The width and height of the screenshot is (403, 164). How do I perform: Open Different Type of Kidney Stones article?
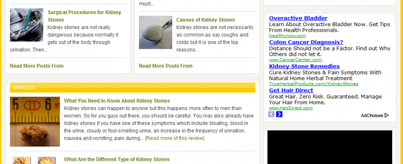[x=117, y=159]
